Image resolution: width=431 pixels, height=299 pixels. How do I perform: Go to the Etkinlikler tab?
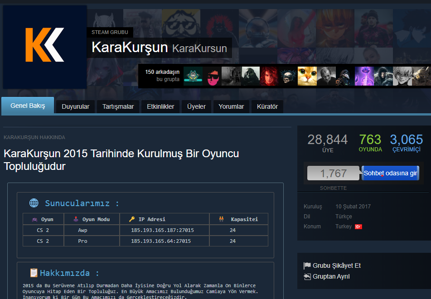point(160,106)
